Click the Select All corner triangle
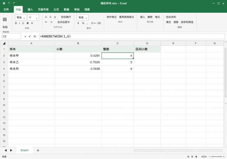 (4, 43)
